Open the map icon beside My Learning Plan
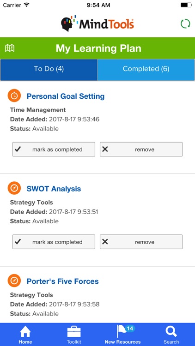 point(10,48)
